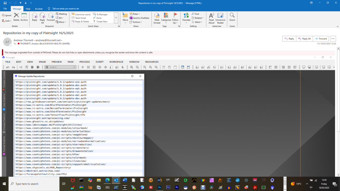Open the weather widget showing 19°C
This screenshot has width=340, height=191.
pyautogui.click(x=296, y=184)
